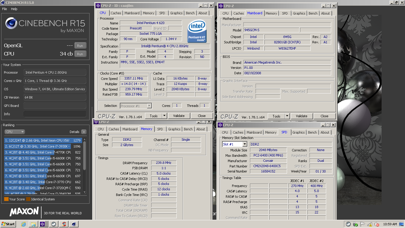Select ranking row 9 Core i7-3720QM
The height and width of the screenshot is (228, 405).
[43, 188]
